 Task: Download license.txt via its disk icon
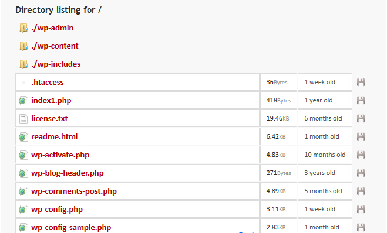pos(361,119)
